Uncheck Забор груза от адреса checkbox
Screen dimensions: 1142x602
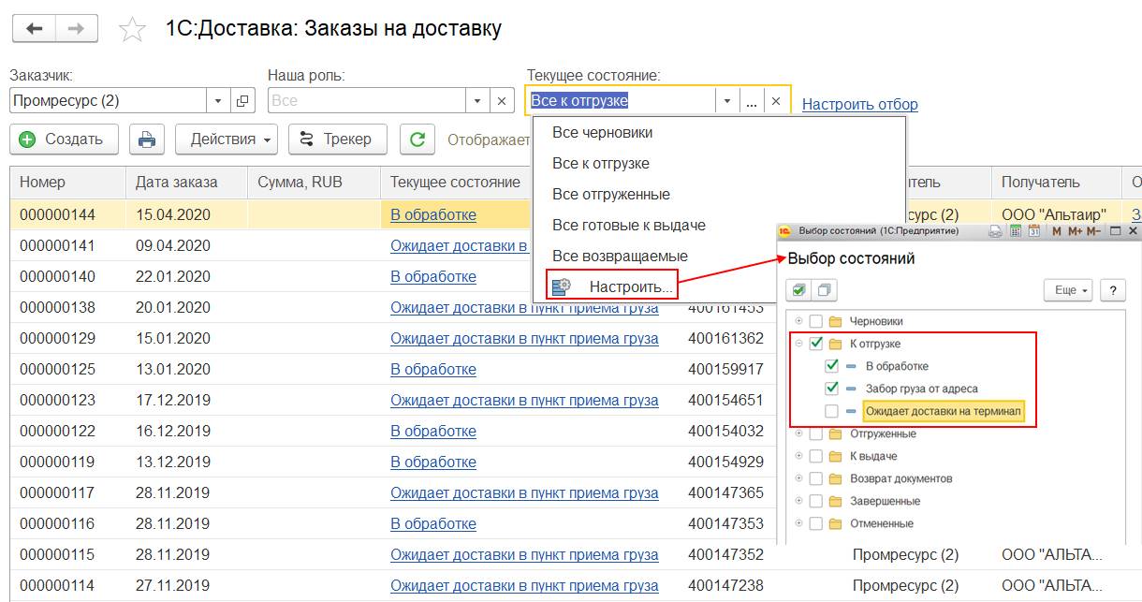(x=831, y=389)
